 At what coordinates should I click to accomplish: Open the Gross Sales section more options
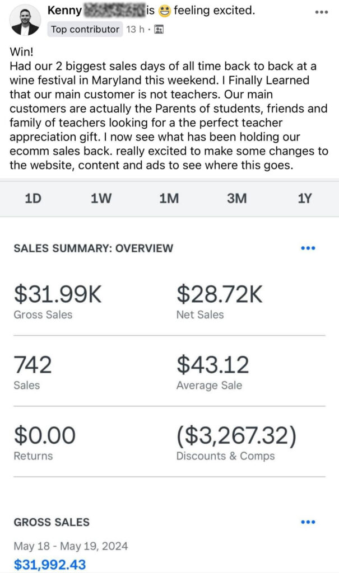308,522
